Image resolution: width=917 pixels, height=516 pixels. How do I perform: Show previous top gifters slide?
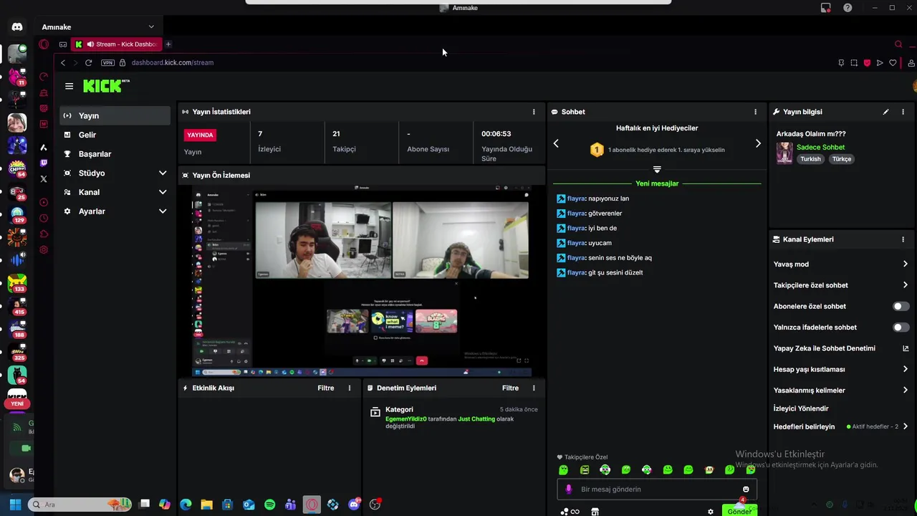click(x=556, y=143)
